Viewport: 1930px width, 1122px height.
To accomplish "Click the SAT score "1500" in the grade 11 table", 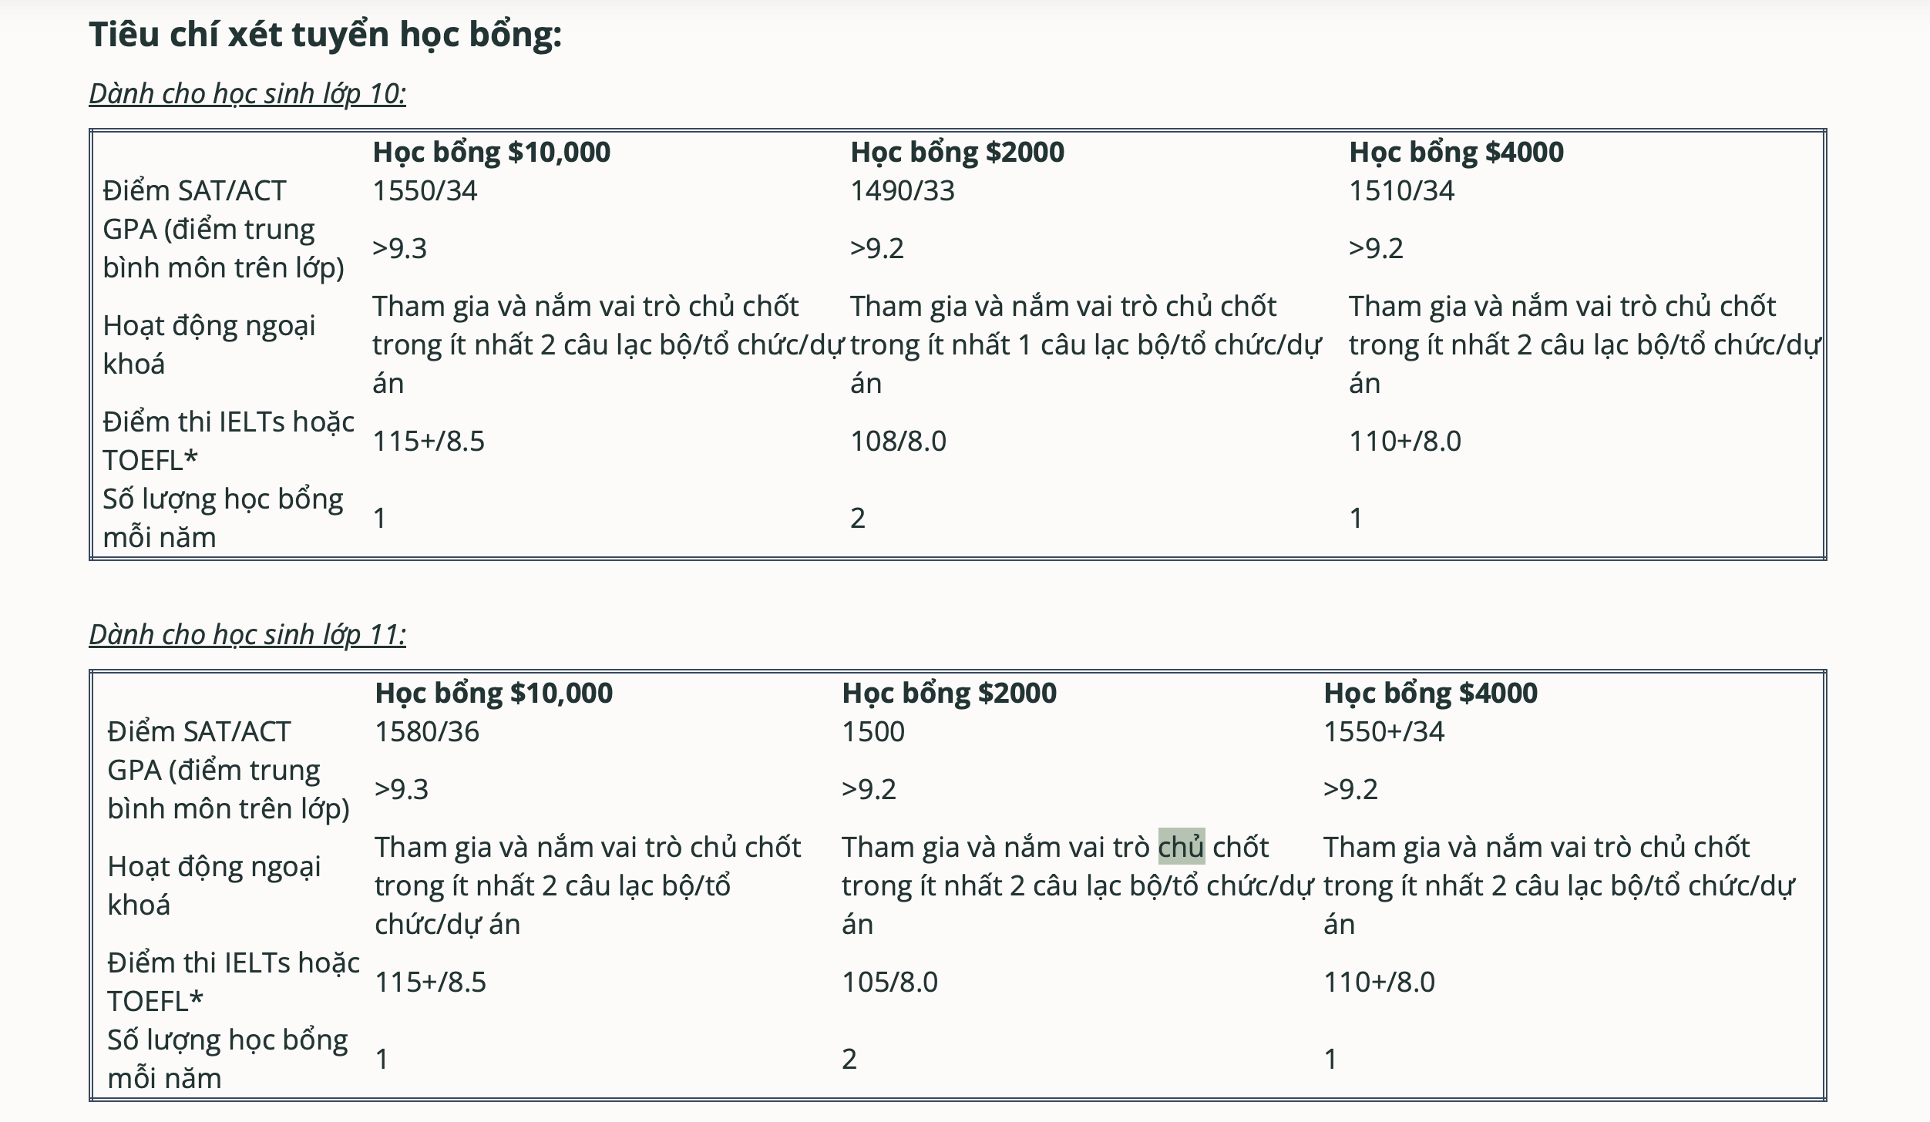I will pyautogui.click(x=873, y=732).
